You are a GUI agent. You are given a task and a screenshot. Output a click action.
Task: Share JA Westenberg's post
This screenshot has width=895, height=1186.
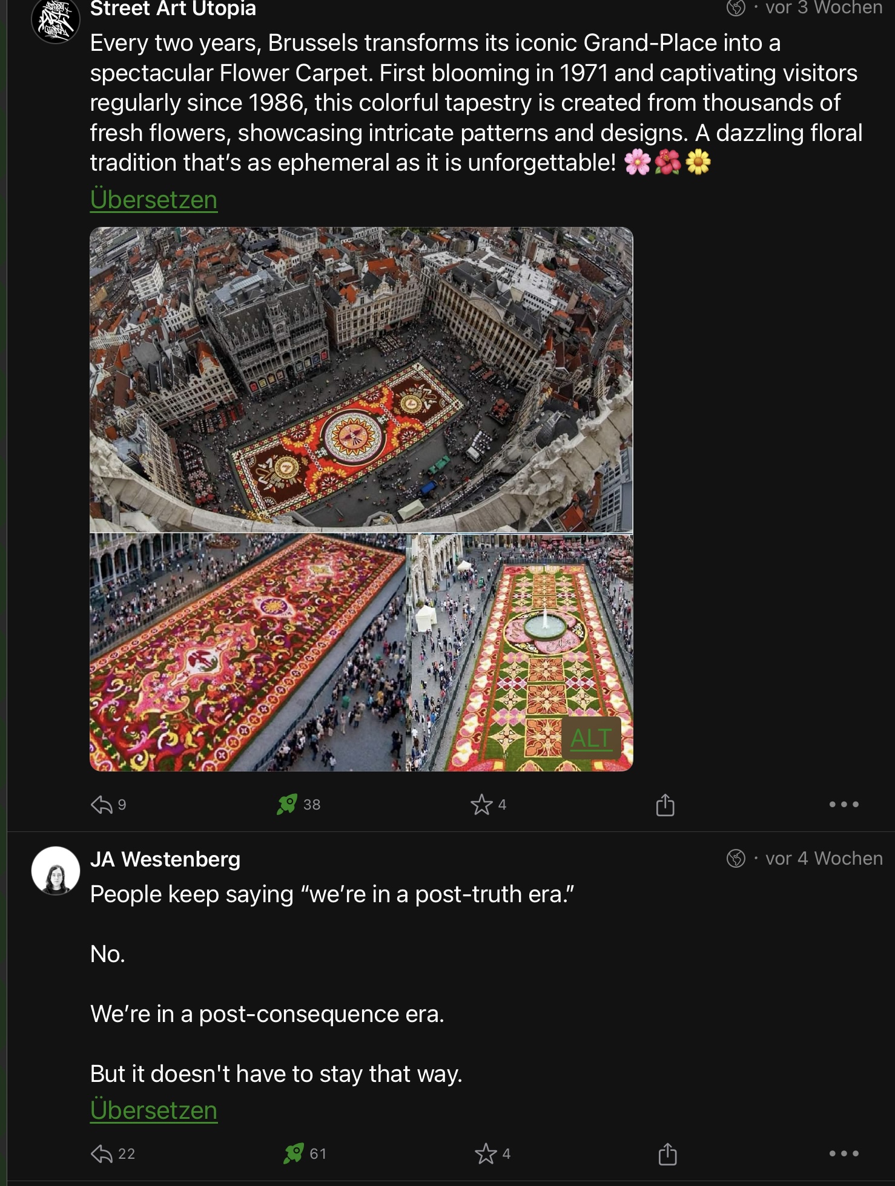point(667,1154)
